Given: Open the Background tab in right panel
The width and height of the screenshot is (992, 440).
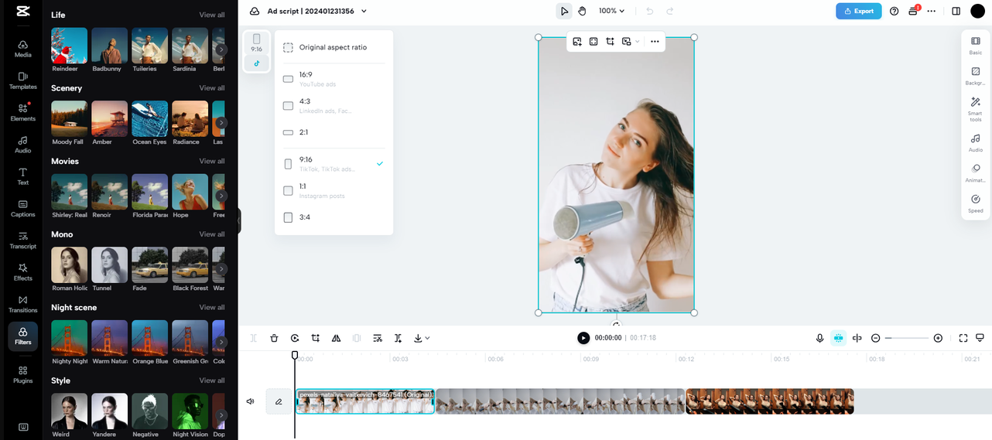Looking at the screenshot, I should click(x=976, y=76).
